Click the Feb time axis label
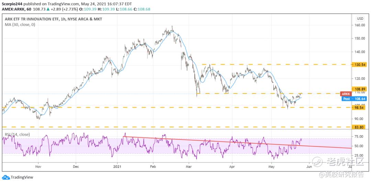The width and height of the screenshot is (371, 183). 153,166
